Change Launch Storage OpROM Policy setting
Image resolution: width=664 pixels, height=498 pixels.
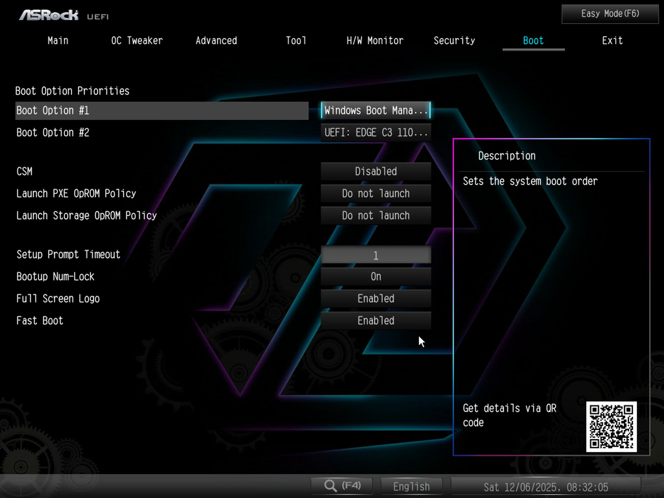pos(376,215)
